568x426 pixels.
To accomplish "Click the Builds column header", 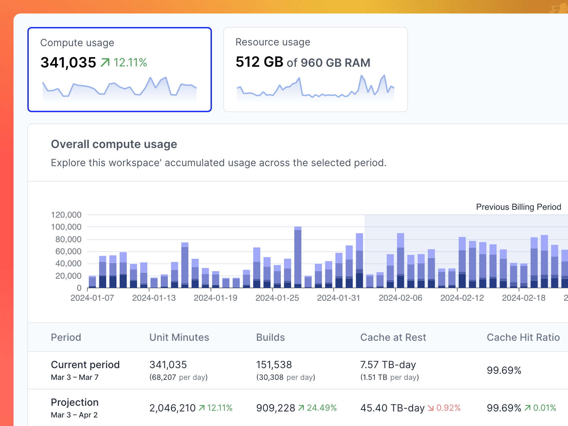I will (x=271, y=337).
